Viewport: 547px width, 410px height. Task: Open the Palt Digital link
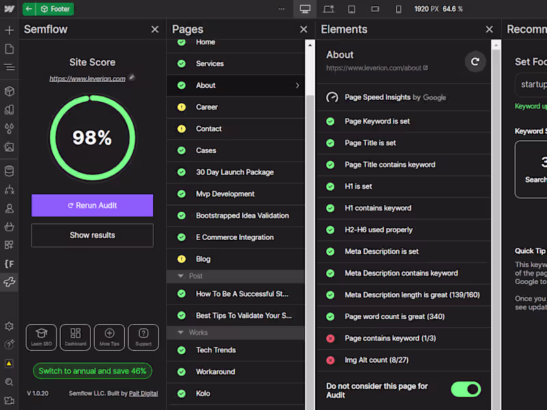coord(144,394)
